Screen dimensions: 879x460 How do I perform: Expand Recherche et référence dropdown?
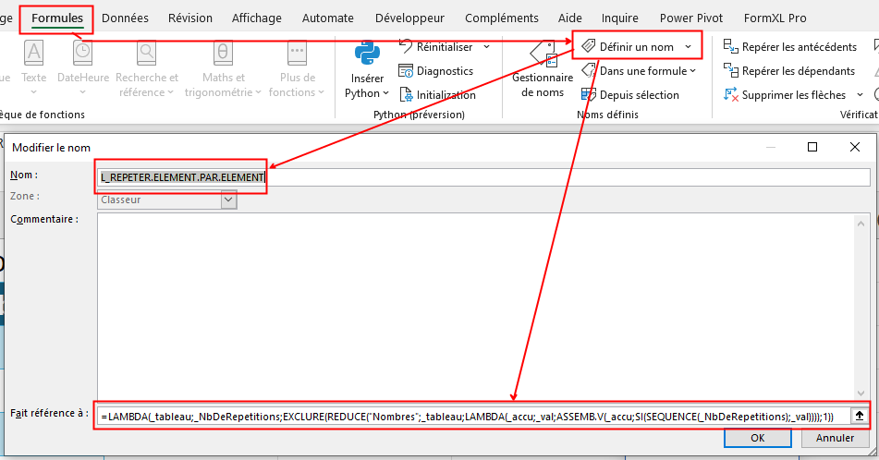click(x=147, y=84)
